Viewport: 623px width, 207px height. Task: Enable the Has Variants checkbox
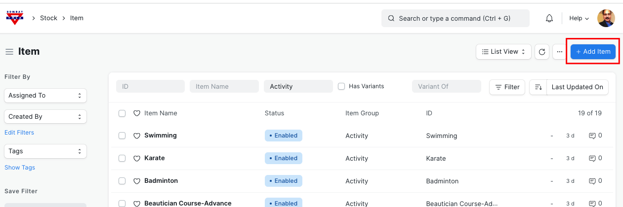pos(341,86)
